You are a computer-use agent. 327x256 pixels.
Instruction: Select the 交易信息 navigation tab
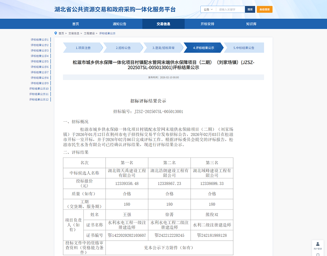click(163, 24)
